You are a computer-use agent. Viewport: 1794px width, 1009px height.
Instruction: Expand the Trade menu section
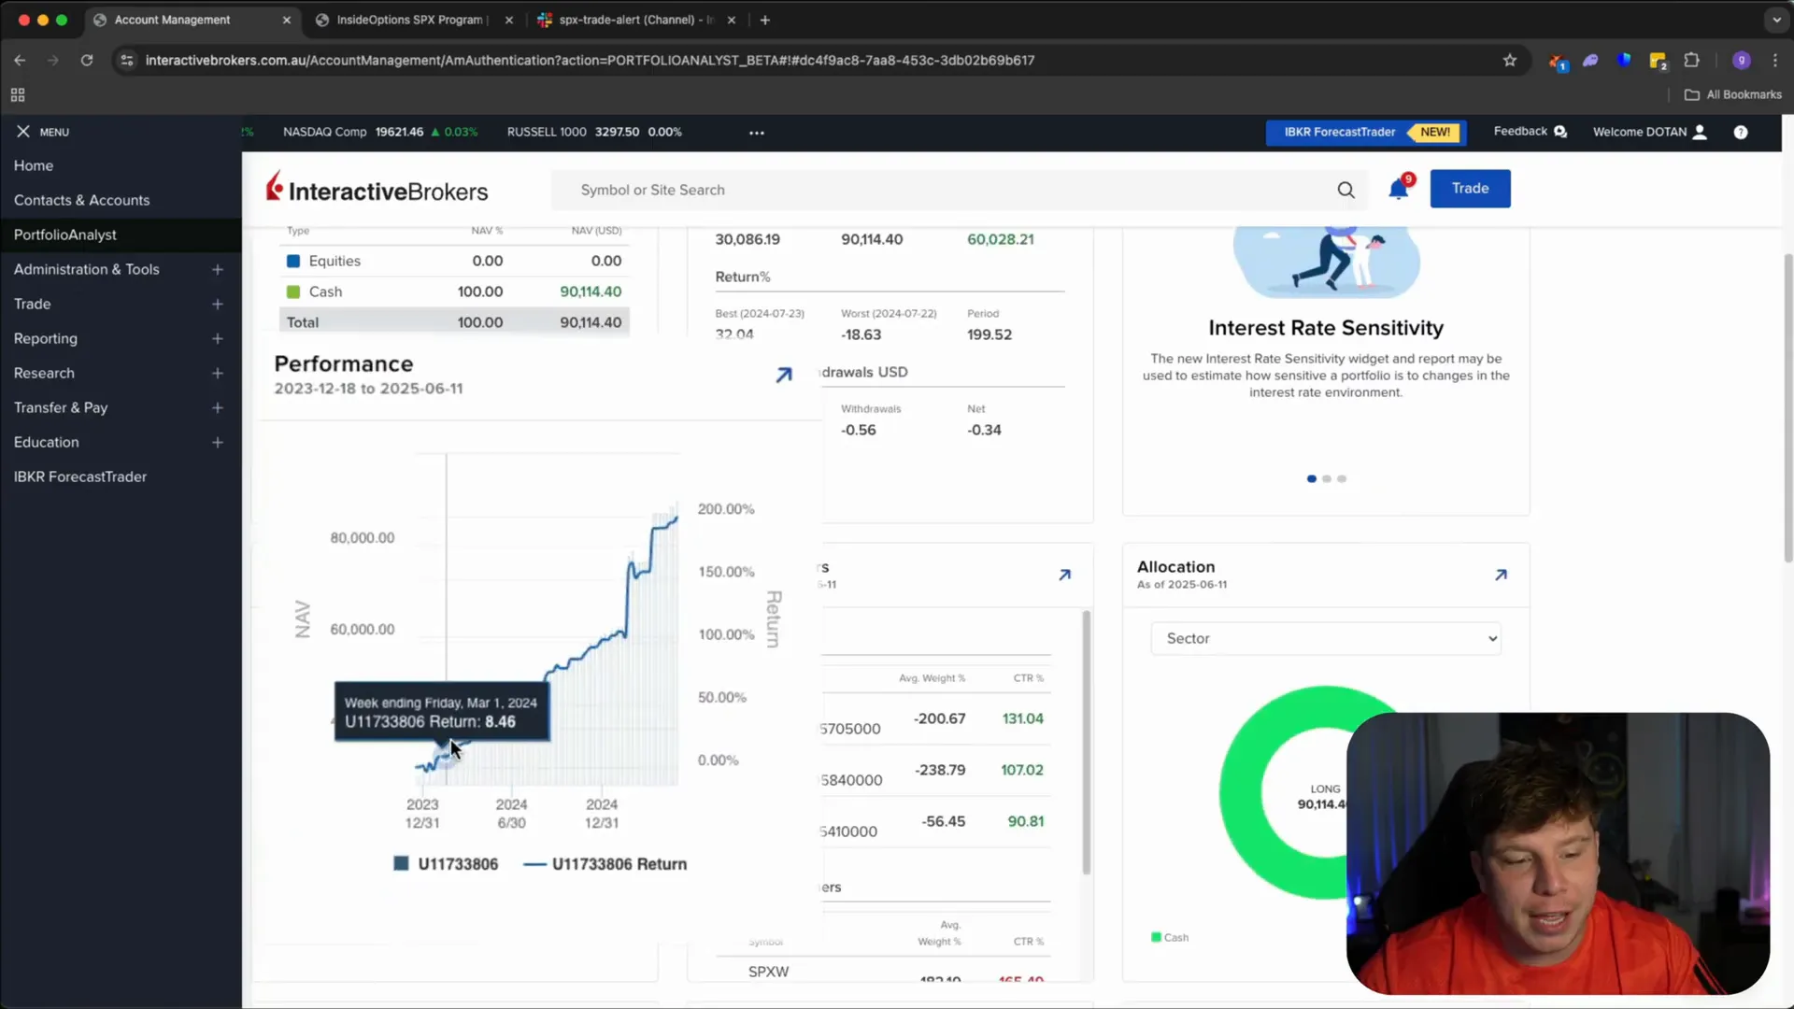click(217, 304)
